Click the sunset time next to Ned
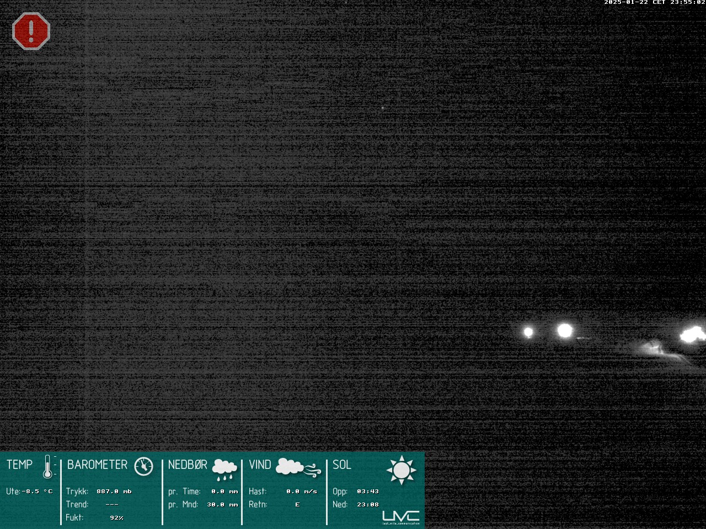Viewport: 706px width, 529px height. (x=367, y=505)
